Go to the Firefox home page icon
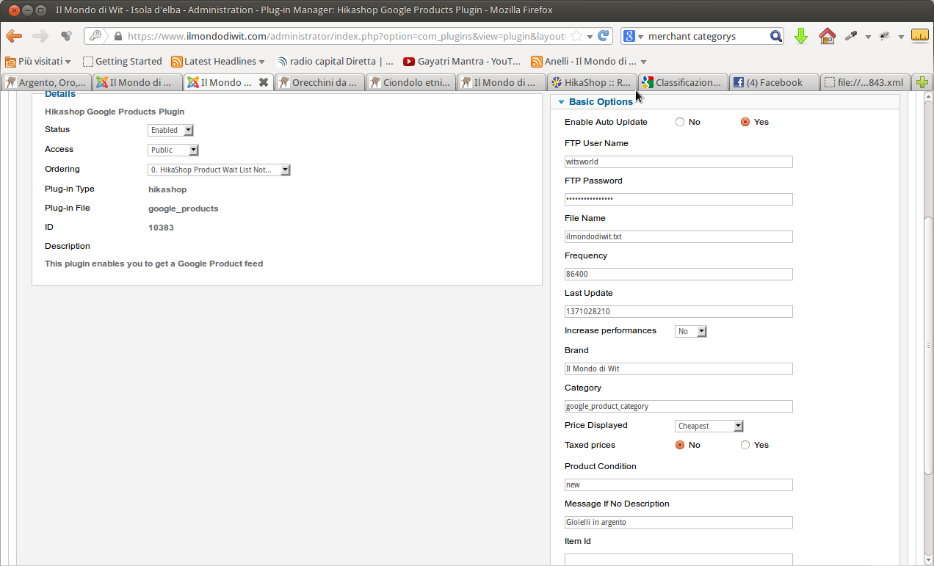The image size is (934, 566). tap(828, 36)
